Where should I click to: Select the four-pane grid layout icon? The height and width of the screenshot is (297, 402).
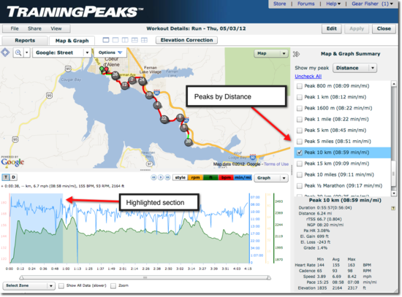[144, 40]
